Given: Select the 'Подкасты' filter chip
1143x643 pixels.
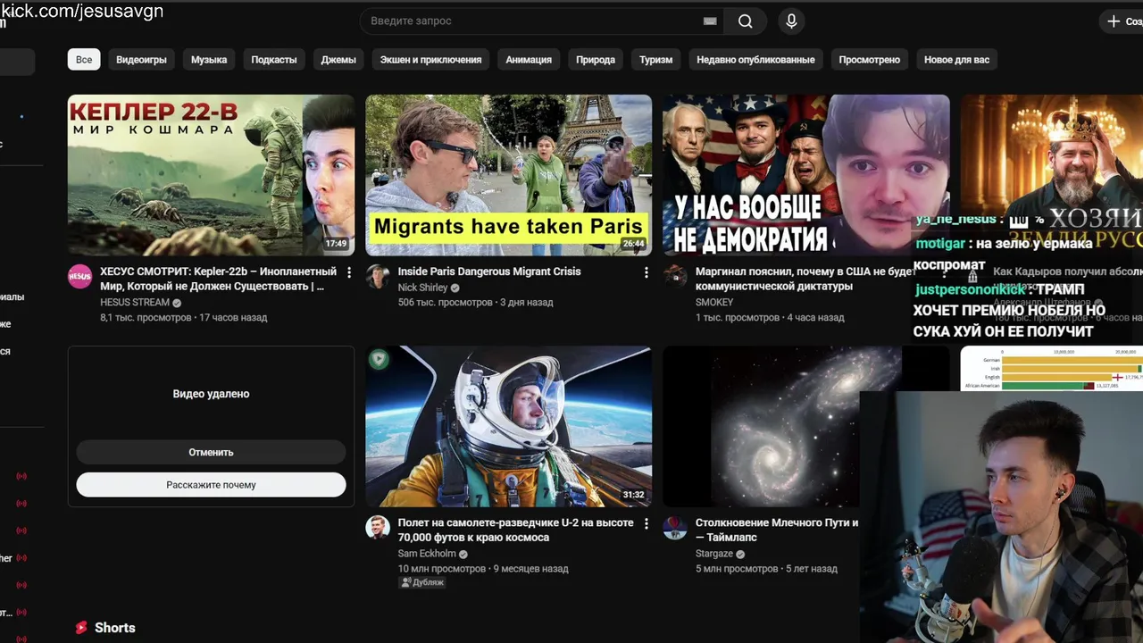Looking at the screenshot, I should (x=274, y=60).
